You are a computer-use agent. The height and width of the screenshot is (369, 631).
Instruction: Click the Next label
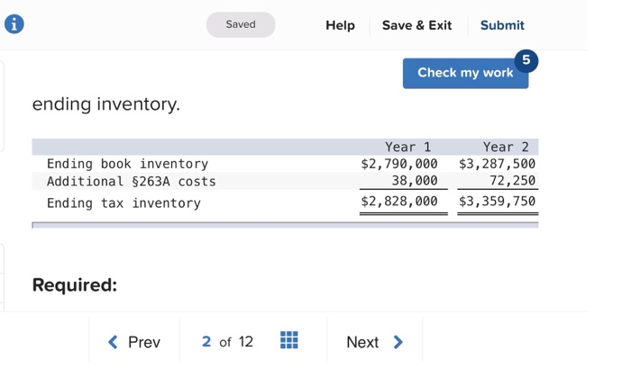point(362,343)
